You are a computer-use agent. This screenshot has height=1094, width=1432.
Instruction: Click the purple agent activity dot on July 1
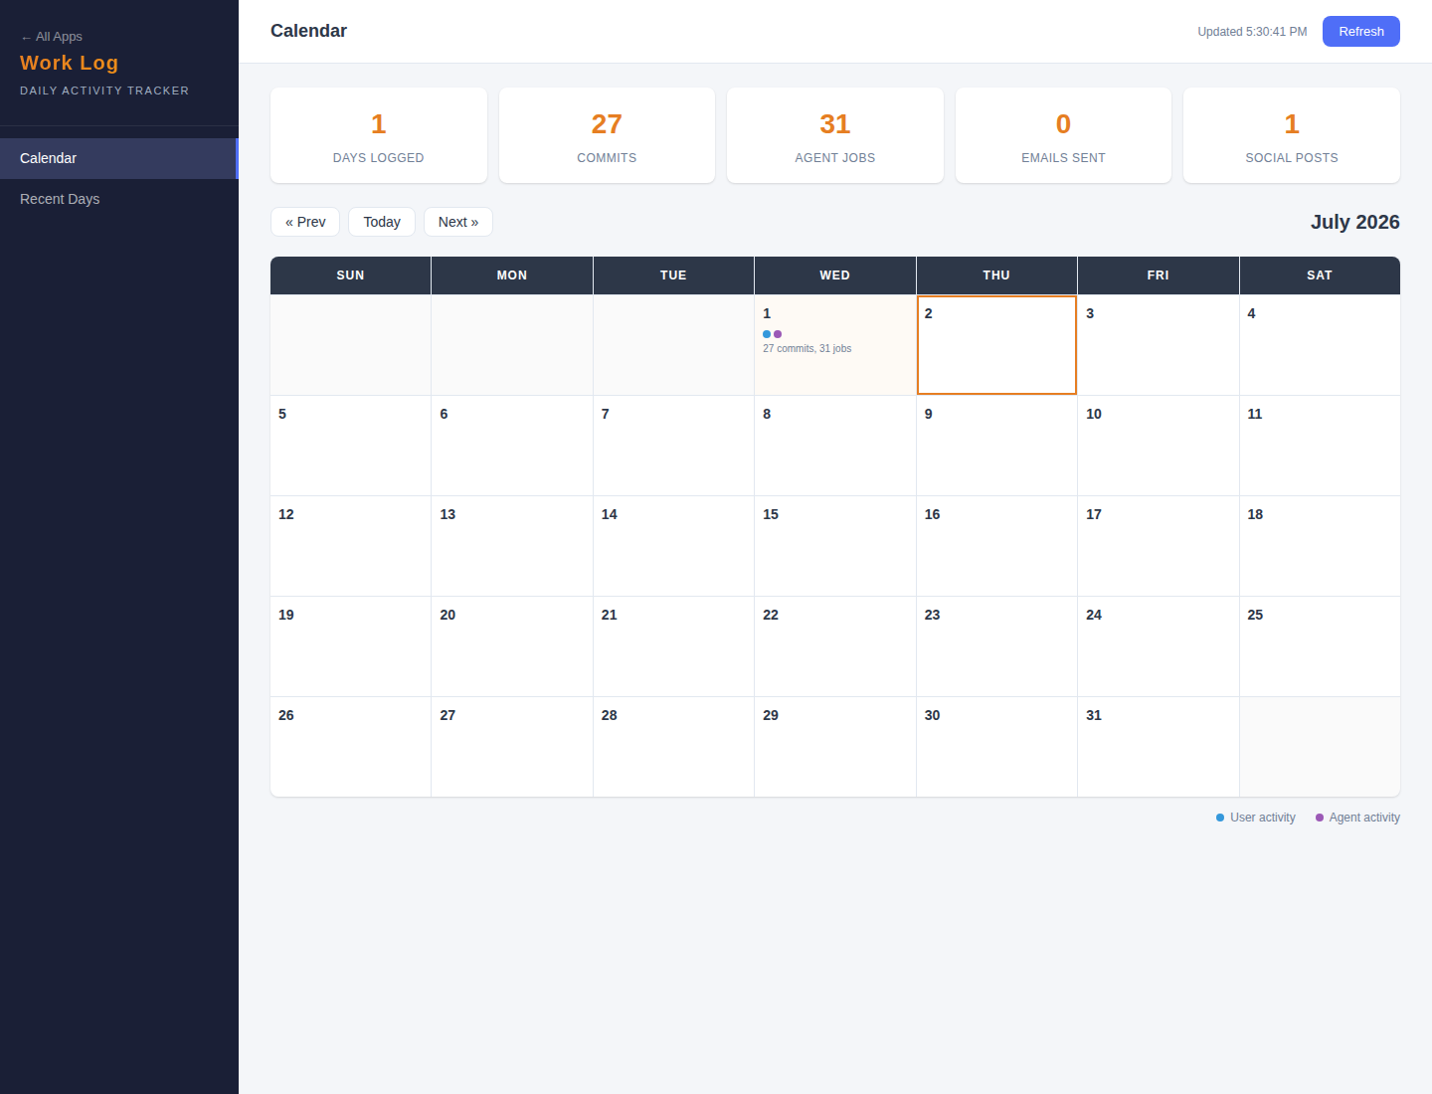pyautogui.click(x=778, y=334)
